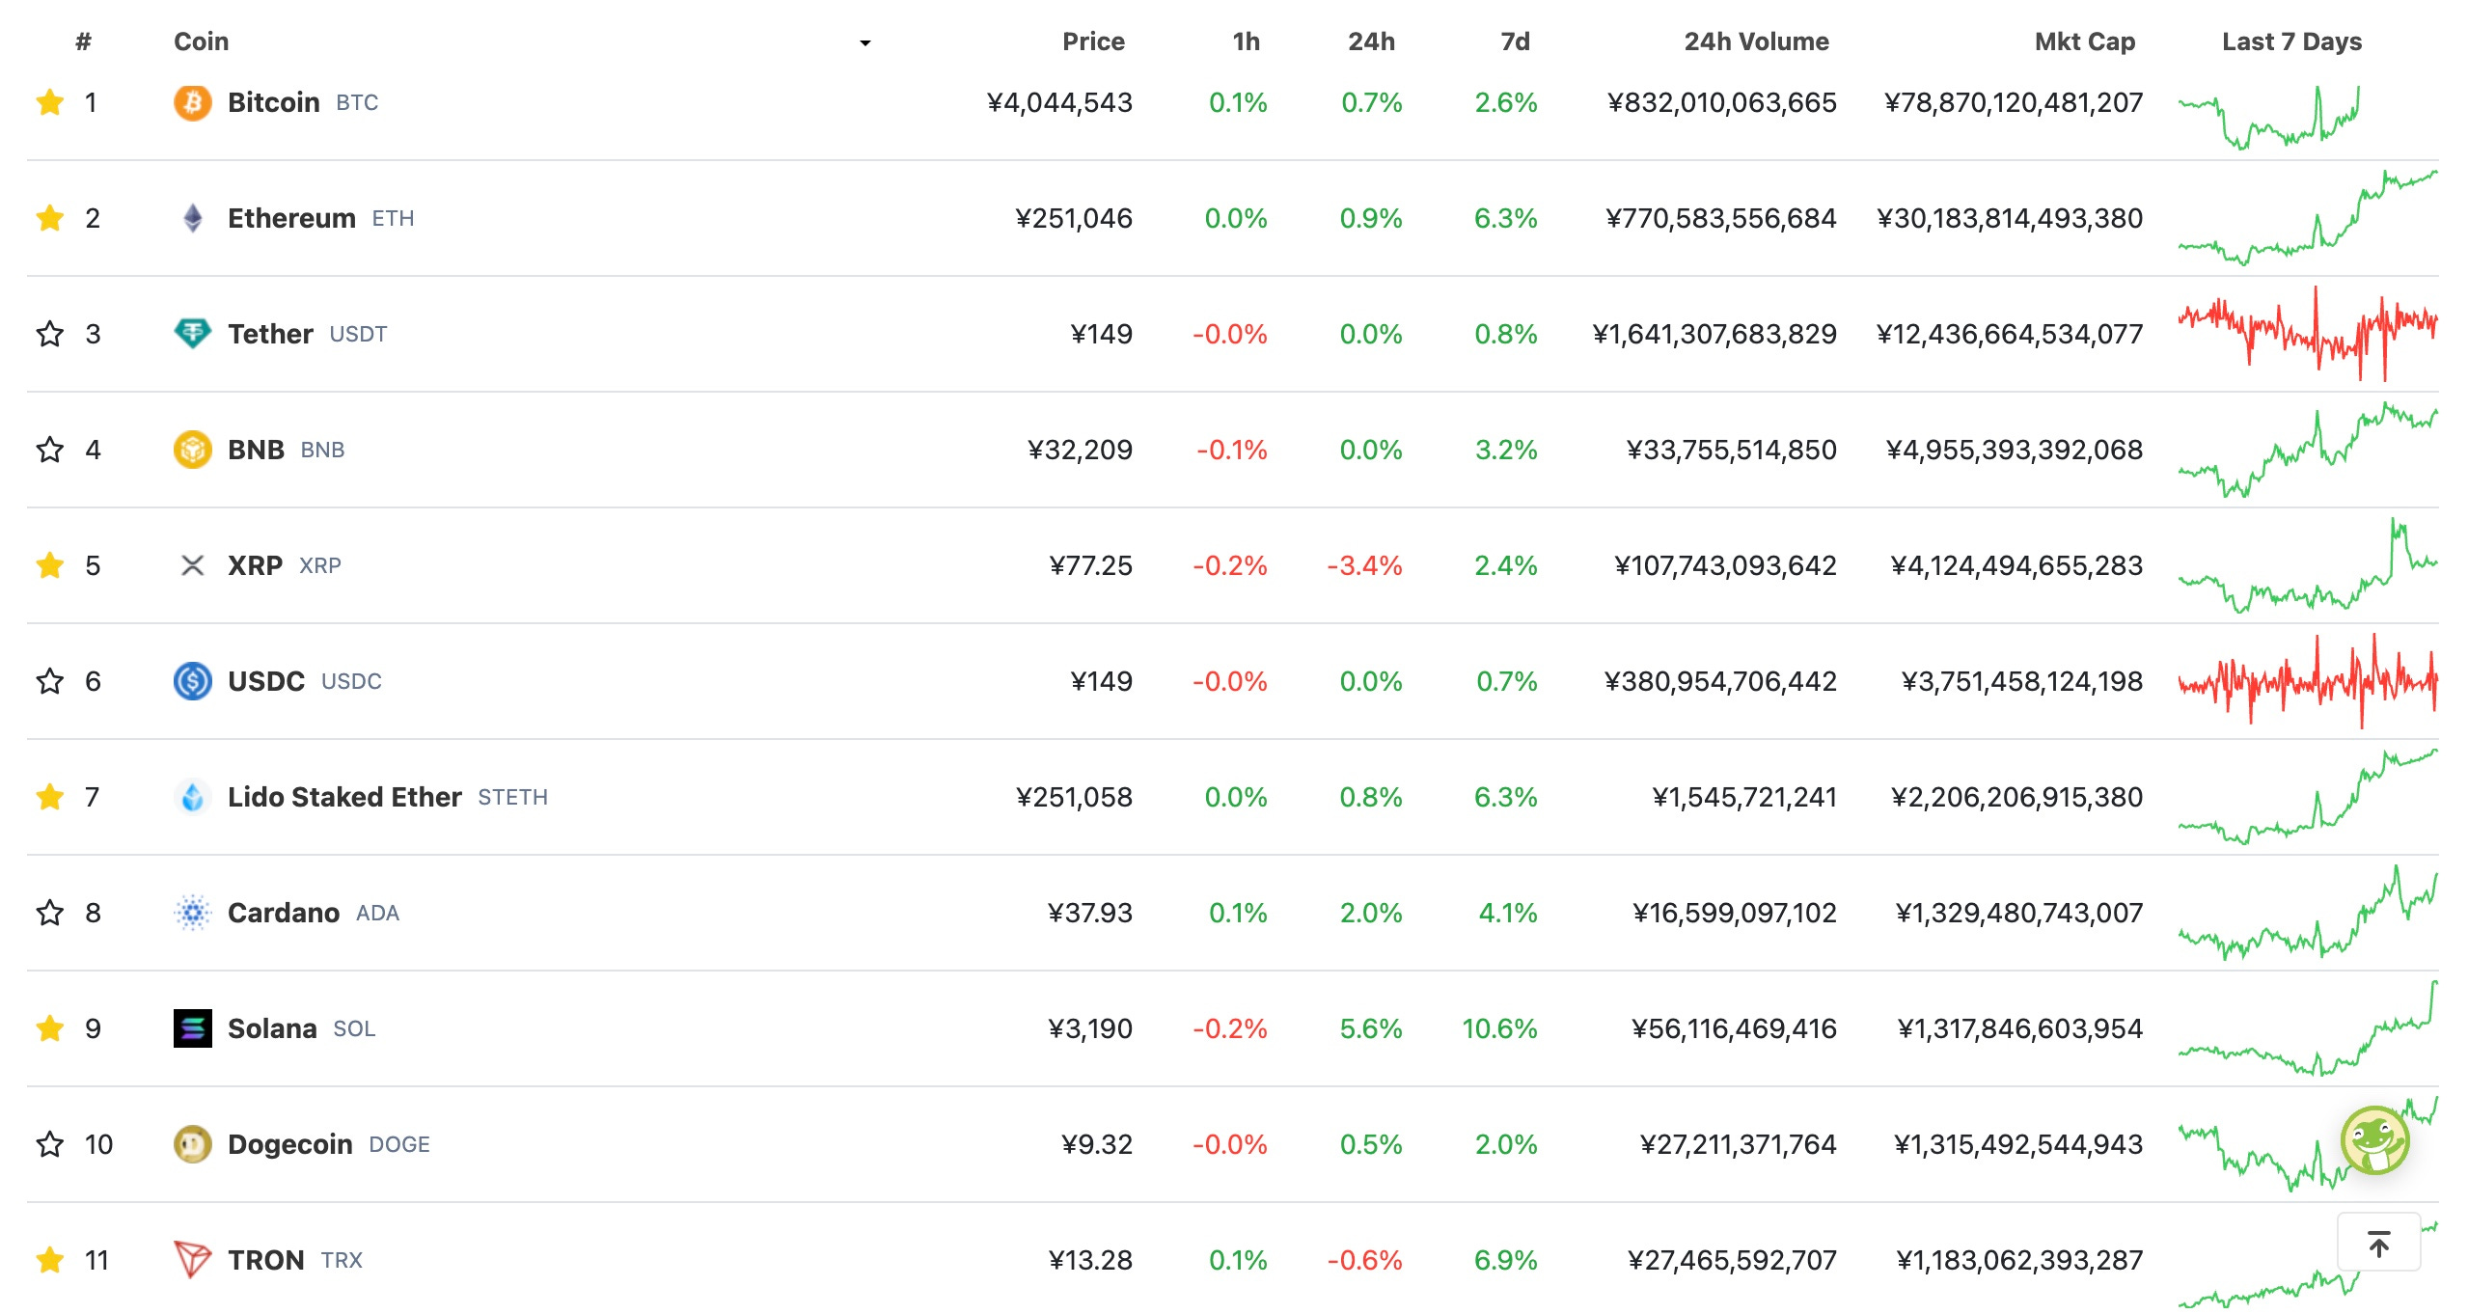Open the Solana coin page link
Screen dimensions: 2468x1314
(x=272, y=1028)
